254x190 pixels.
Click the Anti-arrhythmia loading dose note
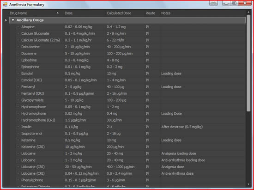coord(183,160)
